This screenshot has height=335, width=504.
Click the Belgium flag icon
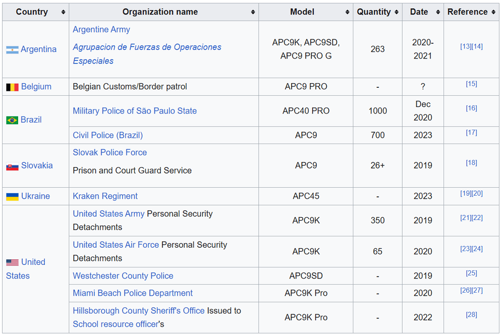point(12,87)
